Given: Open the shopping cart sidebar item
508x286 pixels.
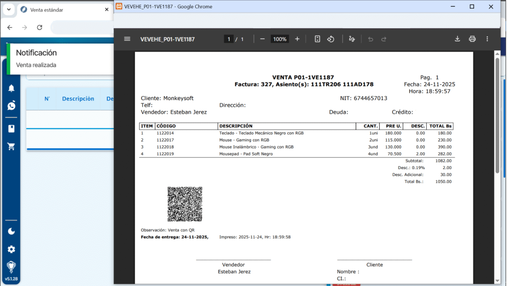Looking at the screenshot, I should tap(11, 147).
